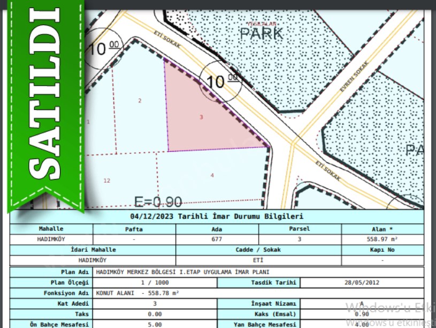Click the green SATILDI ribbon banner

[45, 102]
